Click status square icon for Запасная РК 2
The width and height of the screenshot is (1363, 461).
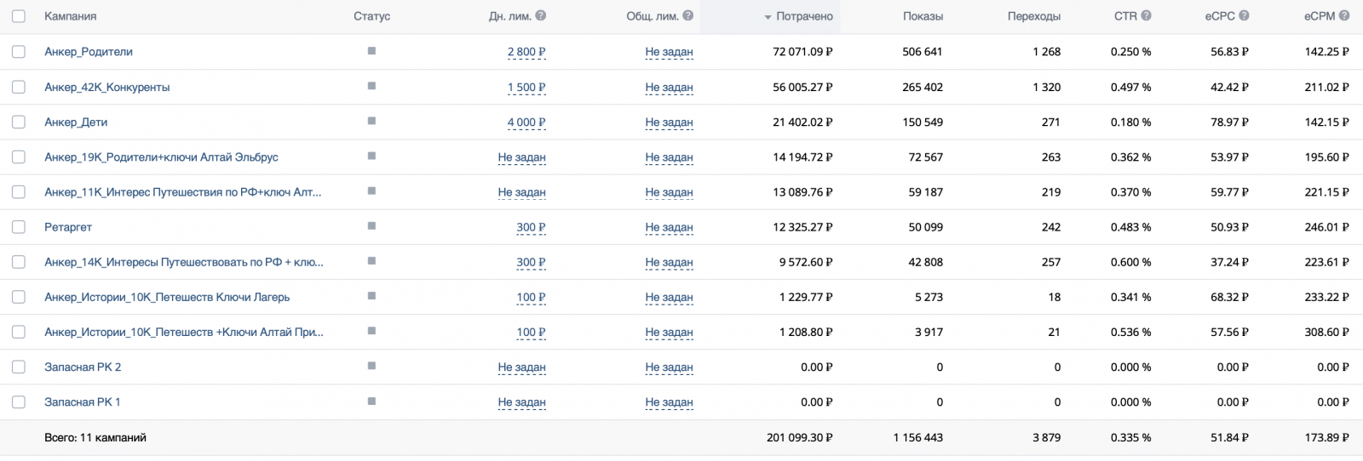[371, 367]
